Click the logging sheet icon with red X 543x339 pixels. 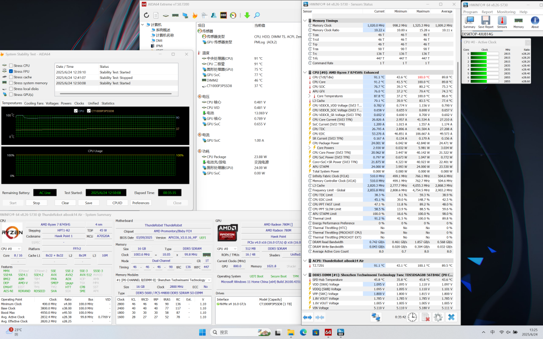coord(425,317)
